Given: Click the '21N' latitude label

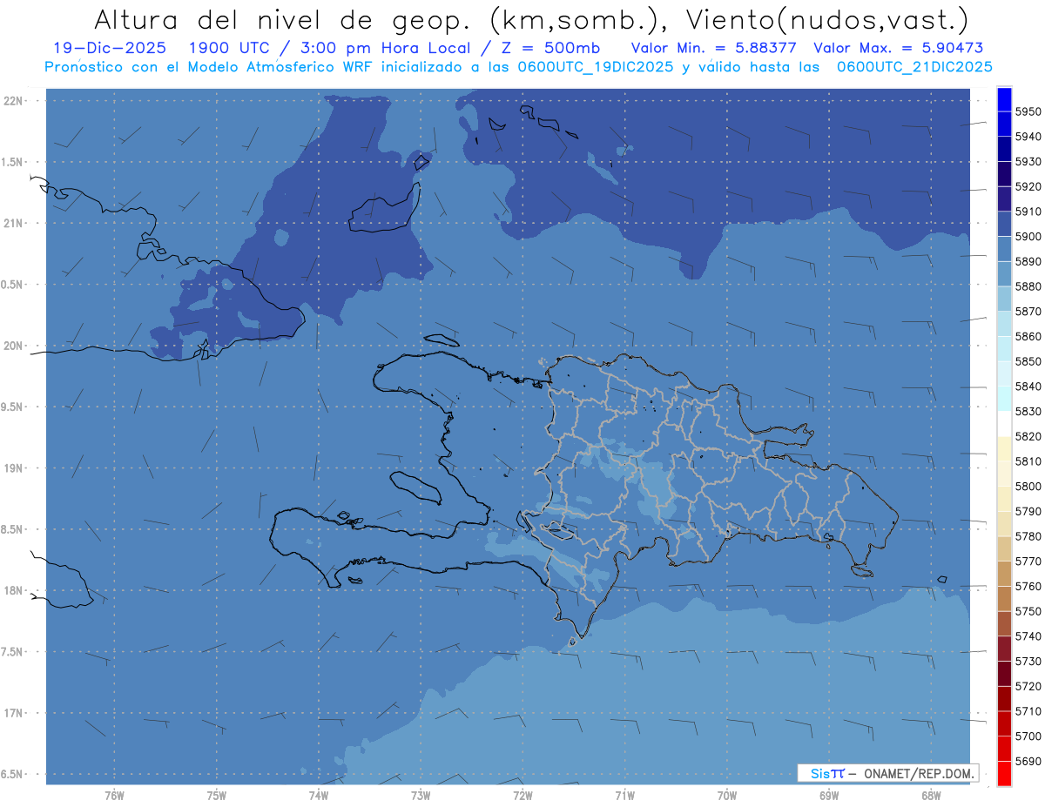Looking at the screenshot, I should pos(14,224).
